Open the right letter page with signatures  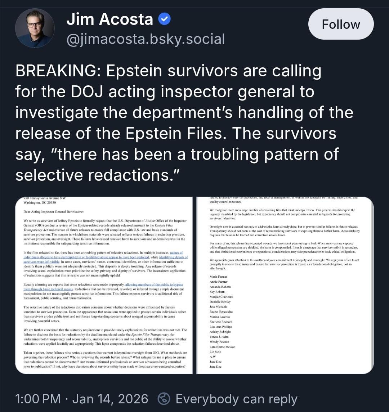(285, 285)
